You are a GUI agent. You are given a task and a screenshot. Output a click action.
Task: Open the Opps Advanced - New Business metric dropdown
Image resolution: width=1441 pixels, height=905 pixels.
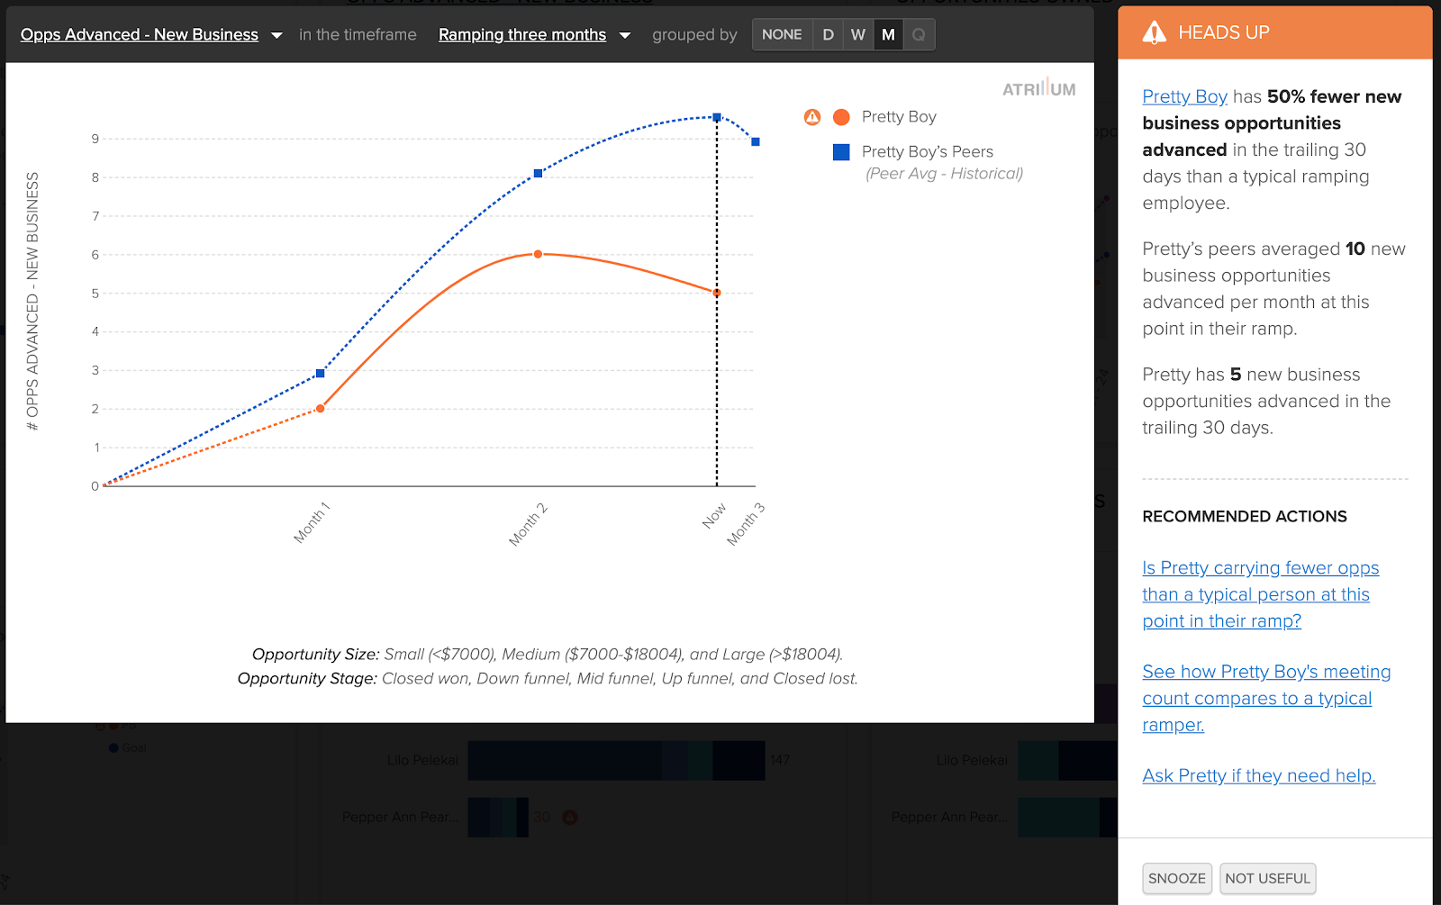click(x=140, y=34)
